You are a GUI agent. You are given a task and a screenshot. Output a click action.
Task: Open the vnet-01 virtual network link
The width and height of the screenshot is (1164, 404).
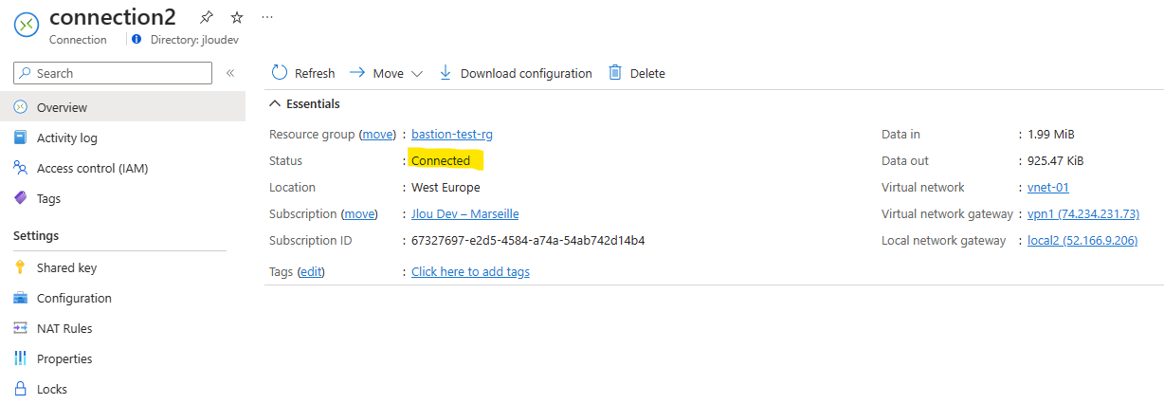pos(1048,187)
